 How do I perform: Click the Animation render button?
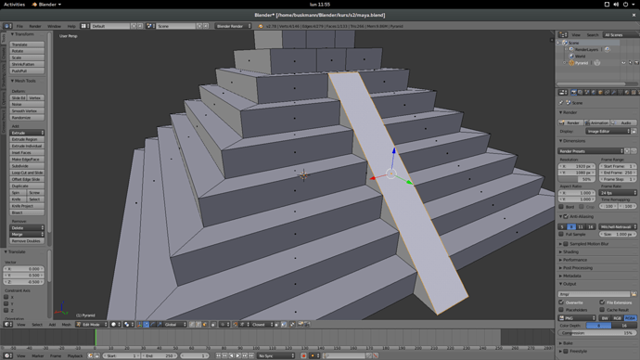pos(597,122)
